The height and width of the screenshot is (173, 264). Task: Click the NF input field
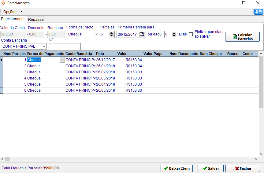(65, 46)
